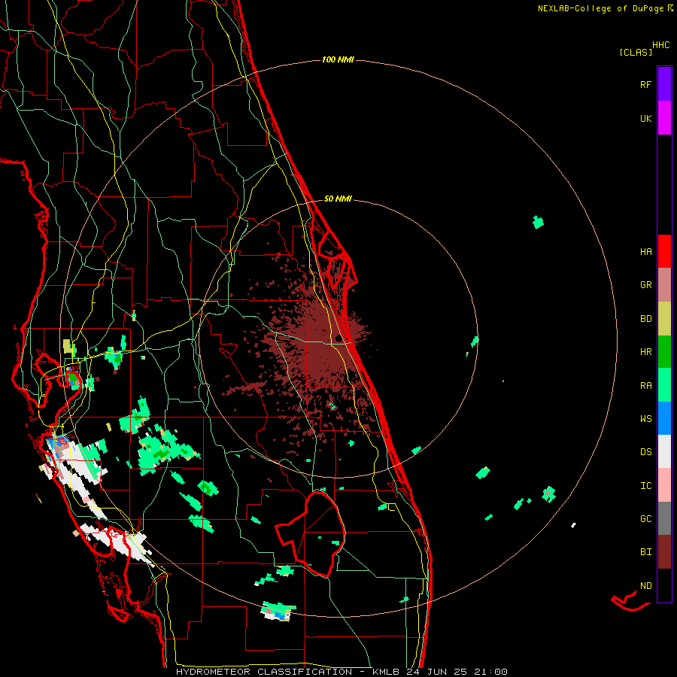The image size is (677, 677).
Task: Click the DS legend label
Action: click(645, 452)
